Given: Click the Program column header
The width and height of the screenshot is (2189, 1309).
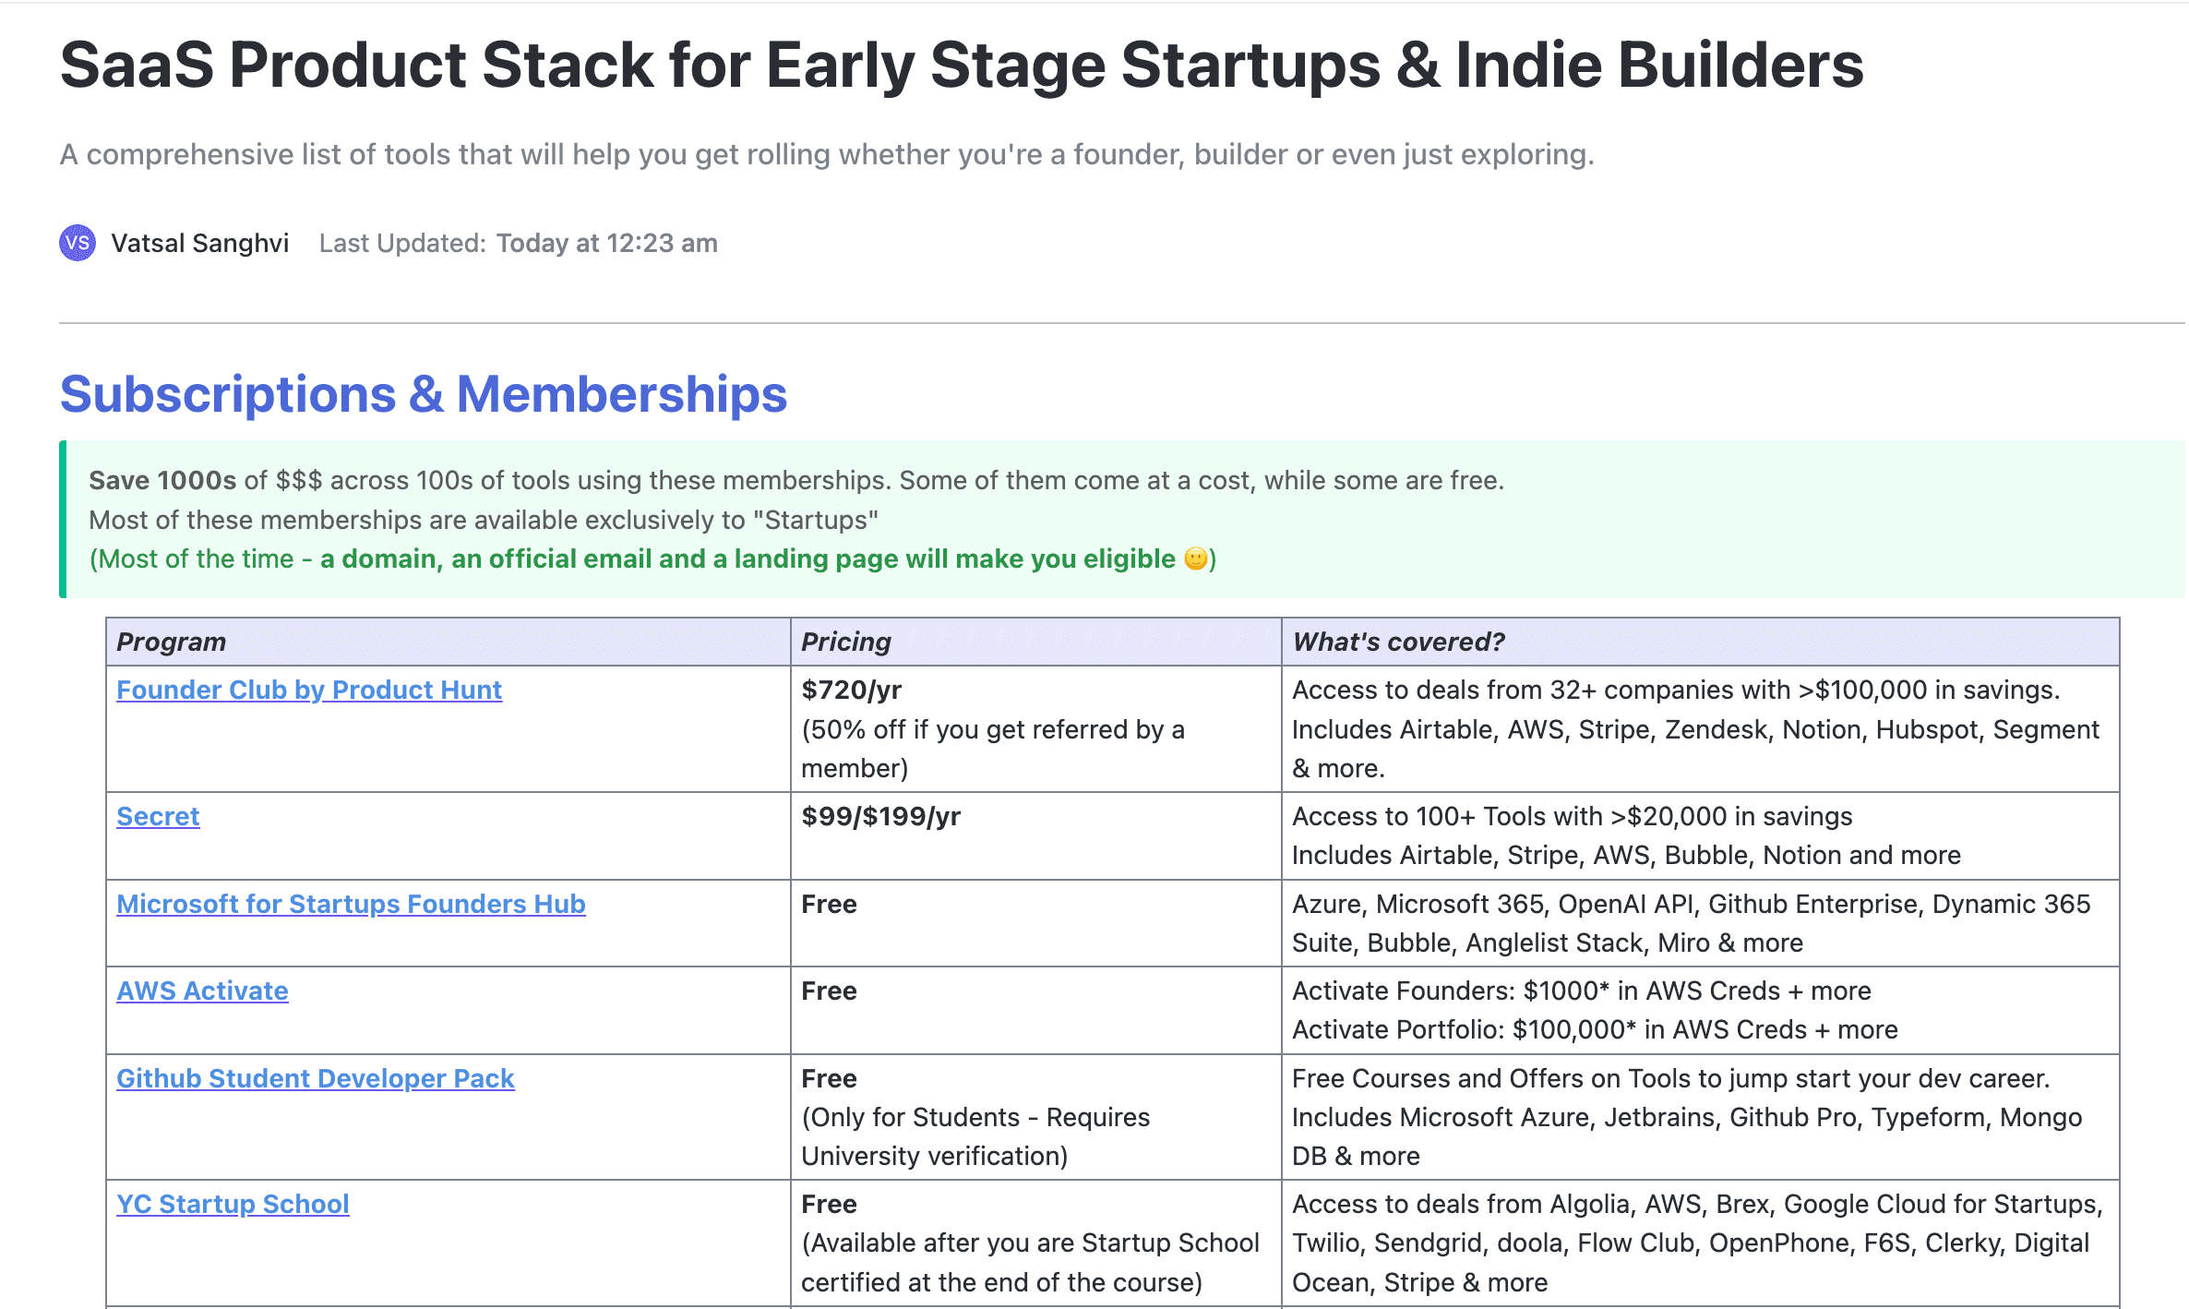Looking at the screenshot, I should point(172,642).
